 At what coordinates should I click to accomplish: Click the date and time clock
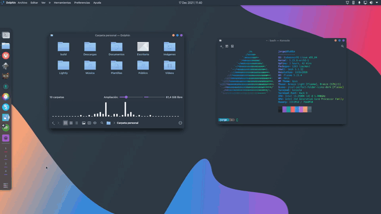click(190, 3)
